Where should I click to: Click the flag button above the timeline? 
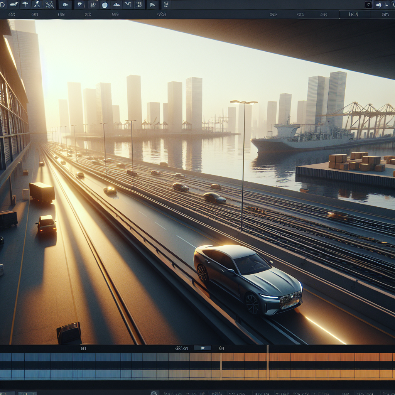tap(202, 348)
